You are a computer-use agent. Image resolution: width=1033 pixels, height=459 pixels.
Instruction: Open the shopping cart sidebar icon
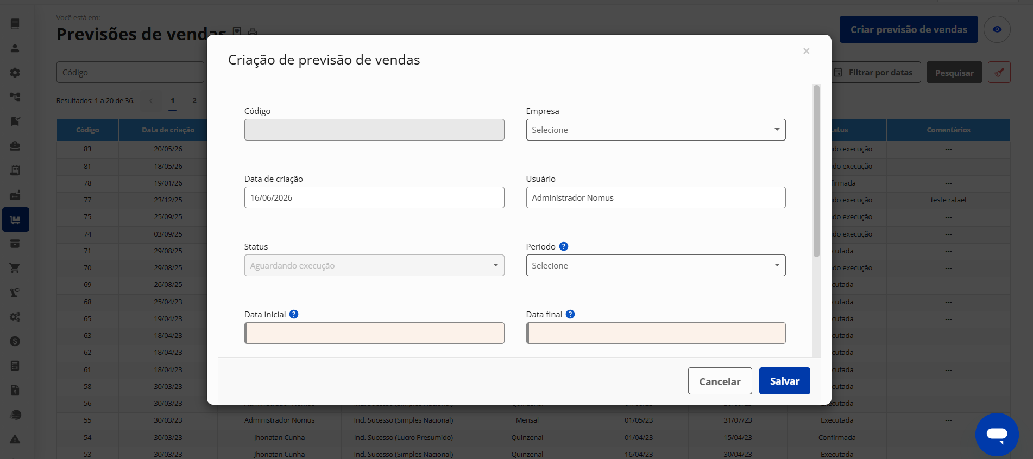coord(15,268)
